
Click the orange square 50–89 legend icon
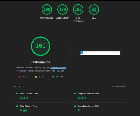[36, 77]
